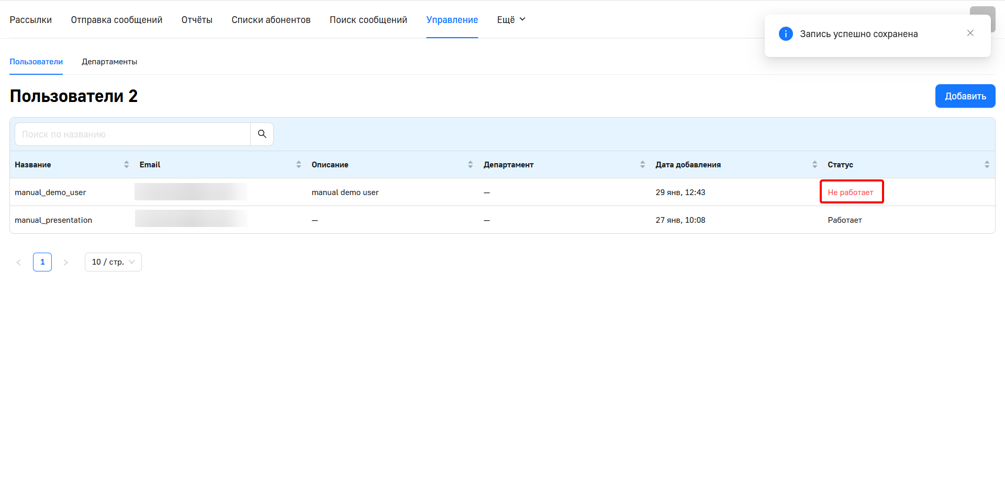
Task: Go to previous page arrow
Action: (19, 262)
